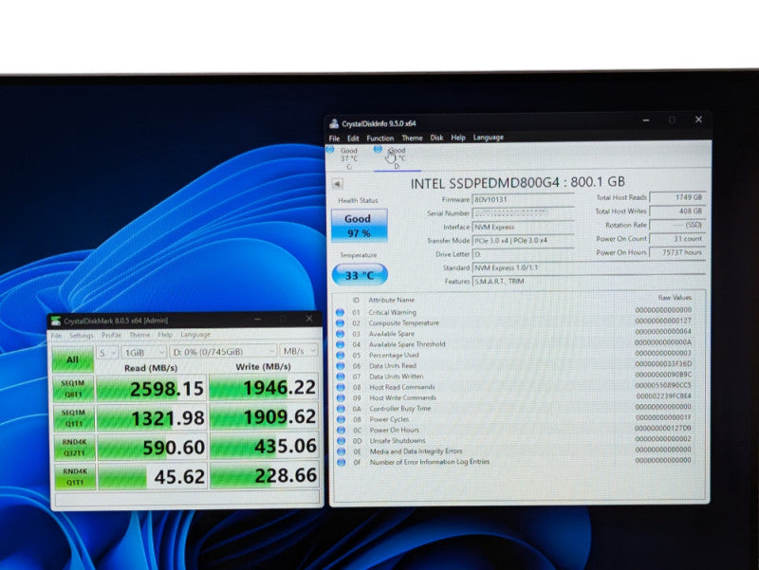
Task: Click Media and Data Integrity Errors icon
Action: click(x=342, y=451)
